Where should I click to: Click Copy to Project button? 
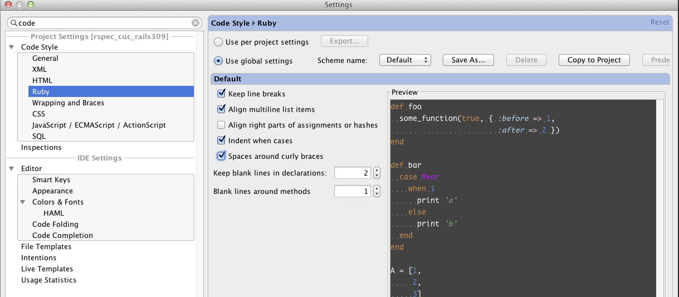click(x=594, y=60)
